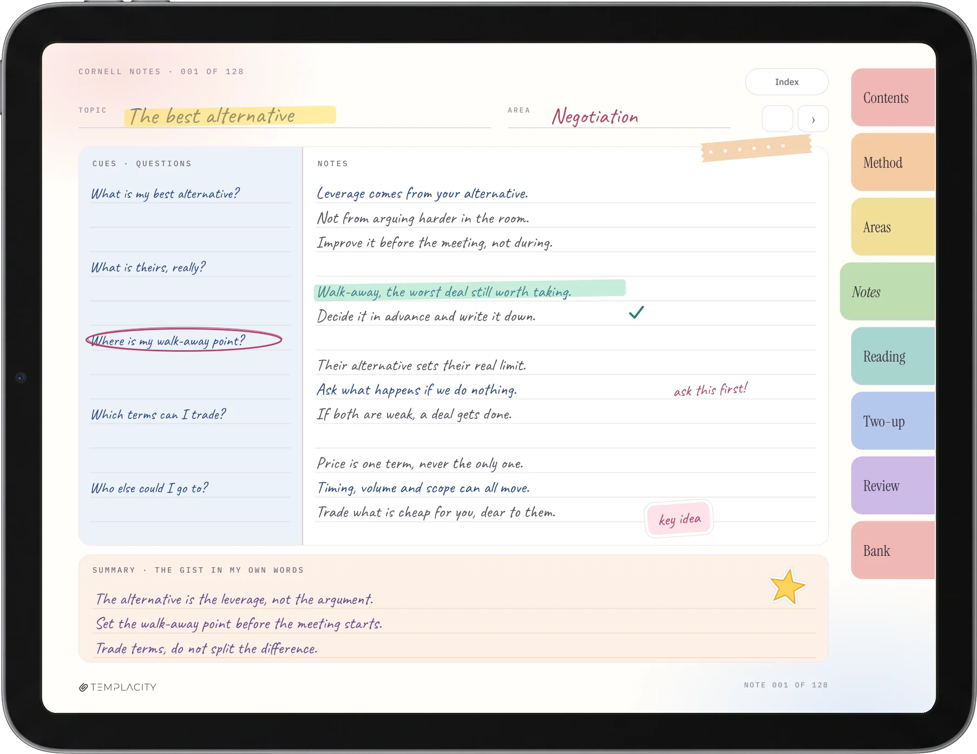
Task: Click the Templacity logo
Action: pos(117,687)
